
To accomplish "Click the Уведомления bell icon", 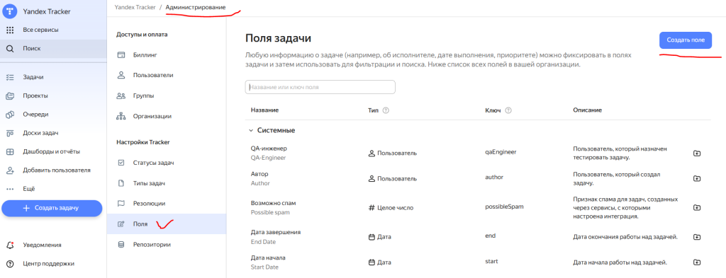I will coord(10,245).
